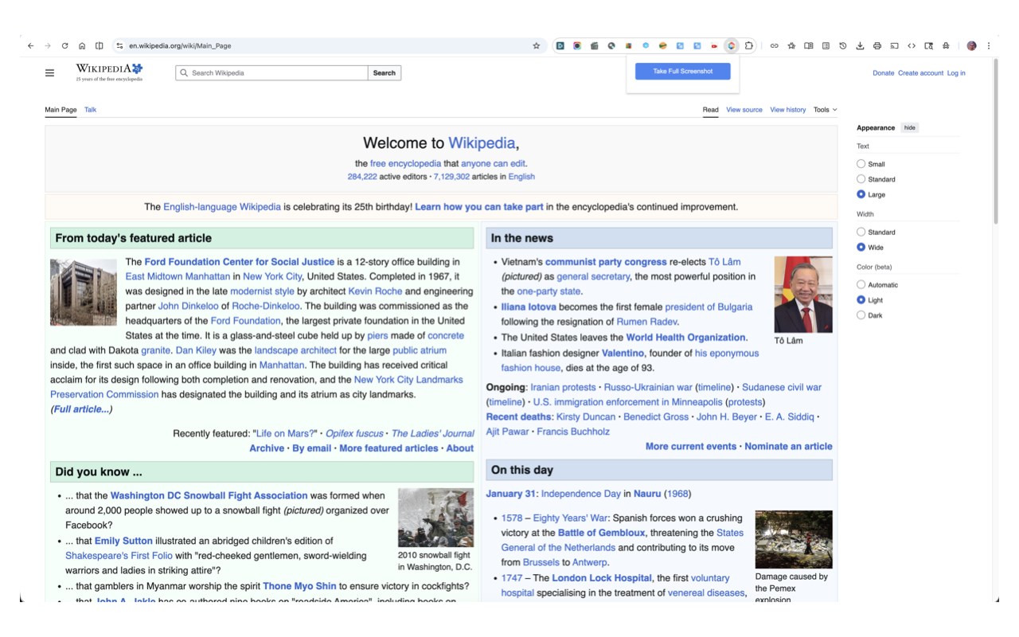Copy link using the chain link icon
The image size is (1019, 637).
click(x=774, y=46)
